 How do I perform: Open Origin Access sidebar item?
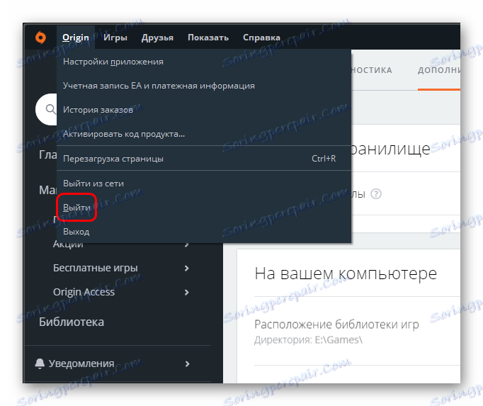tap(84, 292)
